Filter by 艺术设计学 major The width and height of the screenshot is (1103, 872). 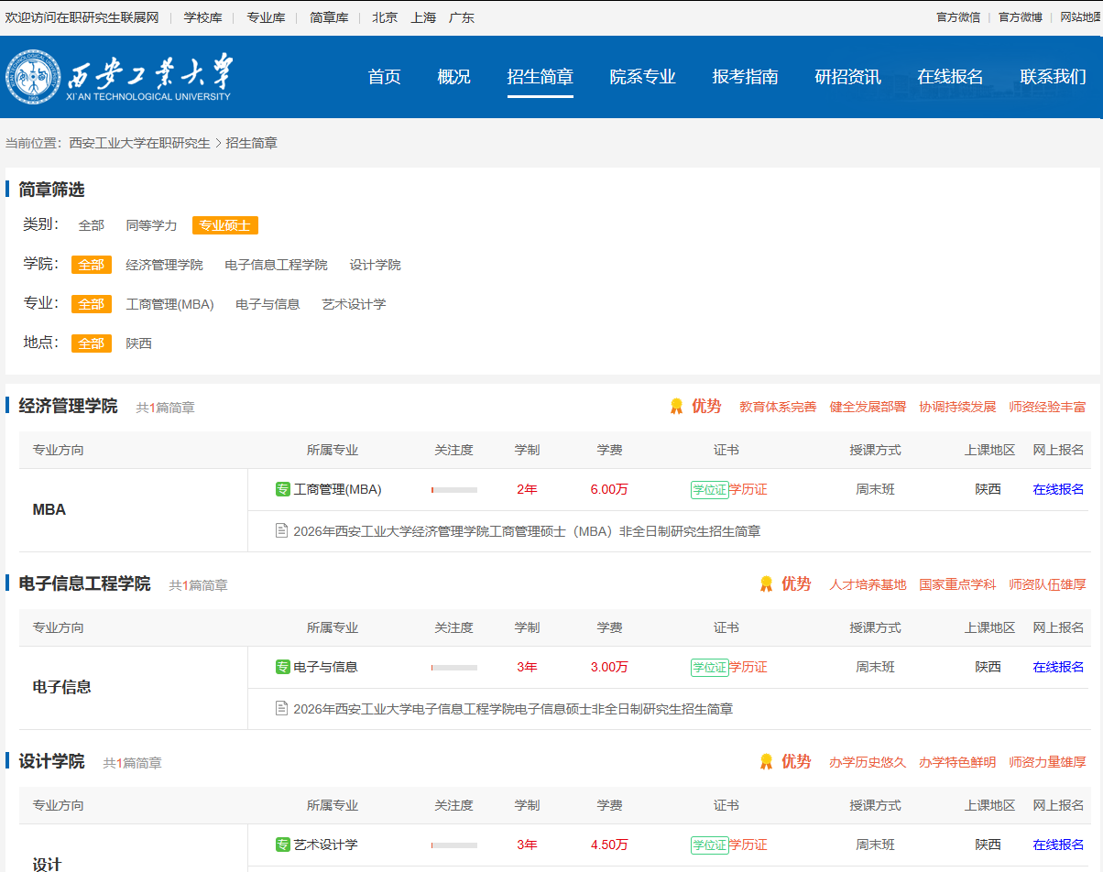click(355, 304)
